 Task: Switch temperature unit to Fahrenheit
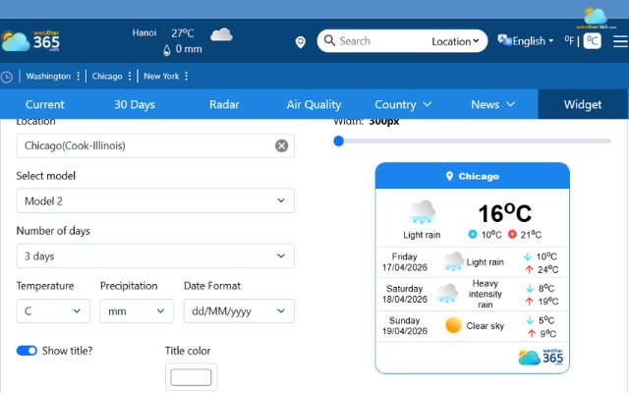[569, 41]
